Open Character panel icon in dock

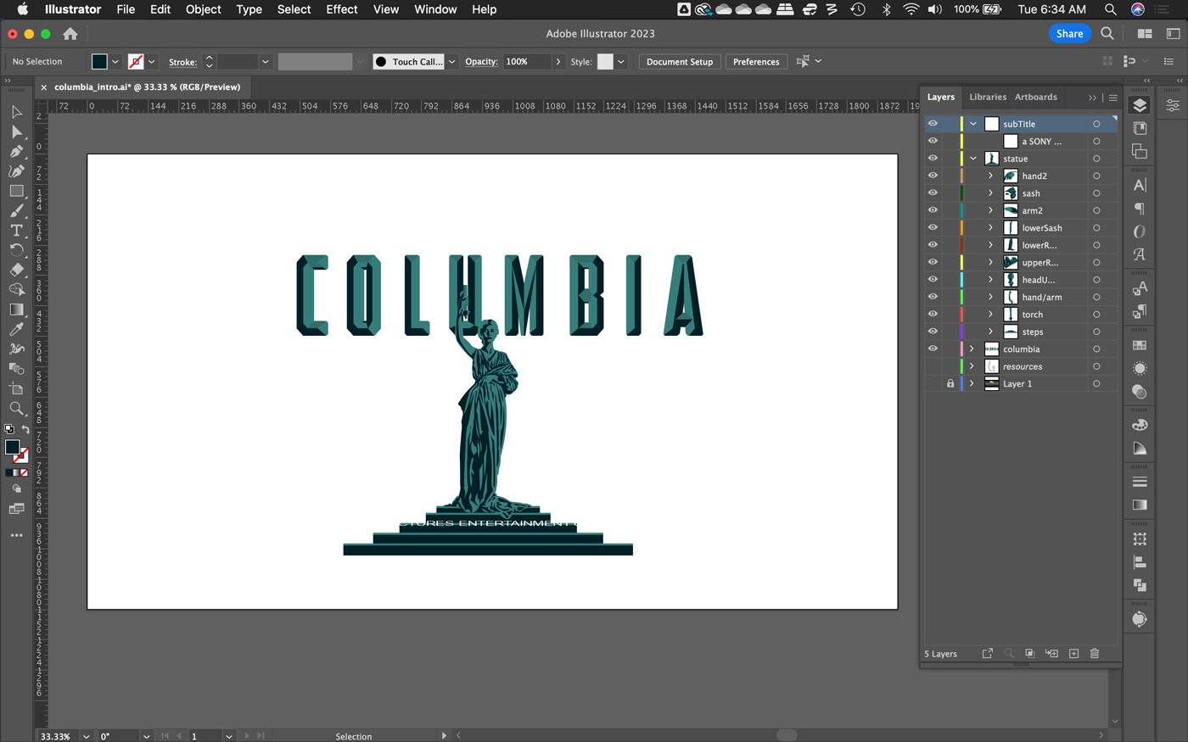(1140, 185)
